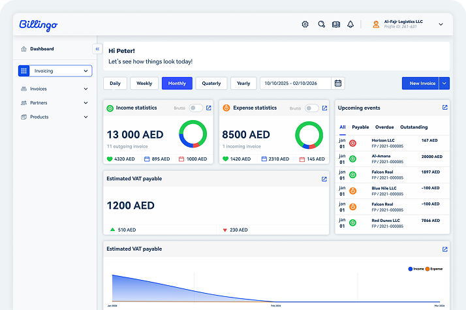
Task: Collapse the sidebar with double-chevron button
Action: click(97, 49)
